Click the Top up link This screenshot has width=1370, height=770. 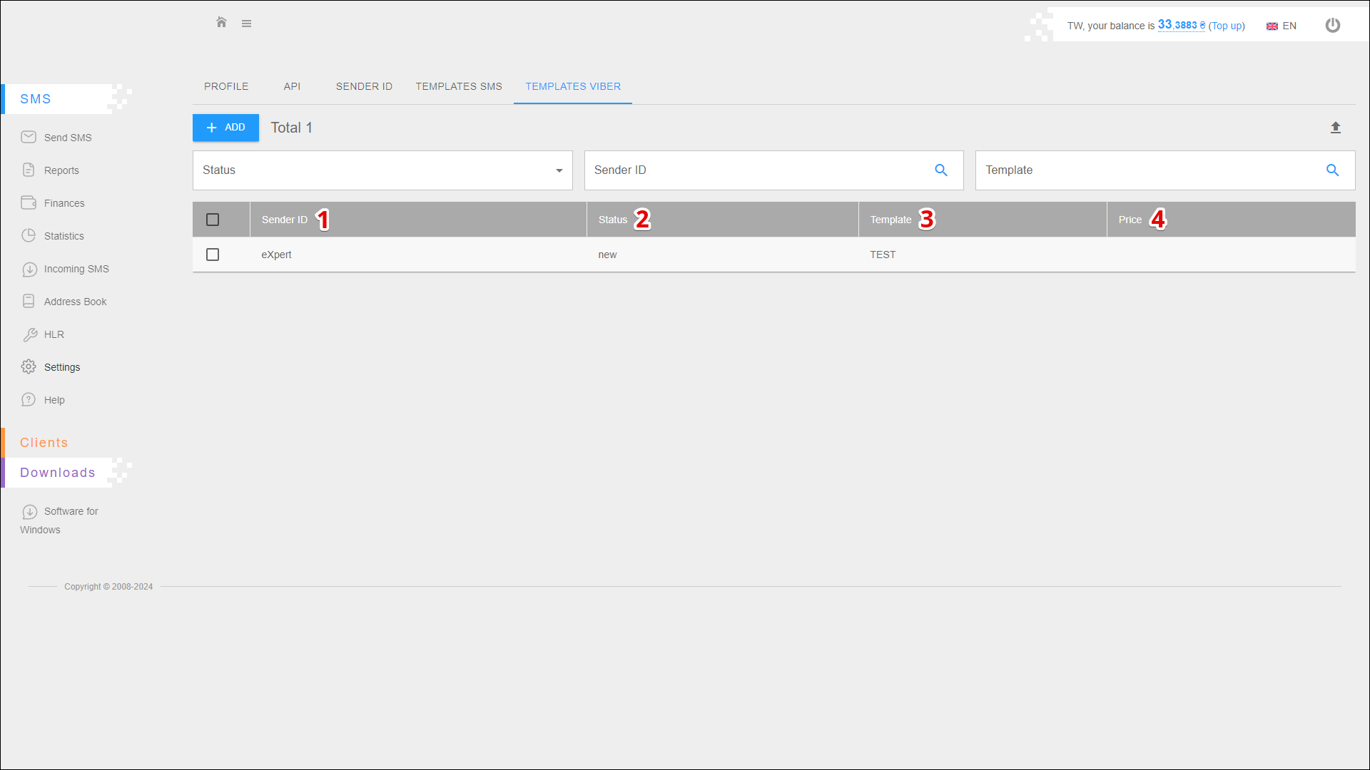coord(1226,26)
